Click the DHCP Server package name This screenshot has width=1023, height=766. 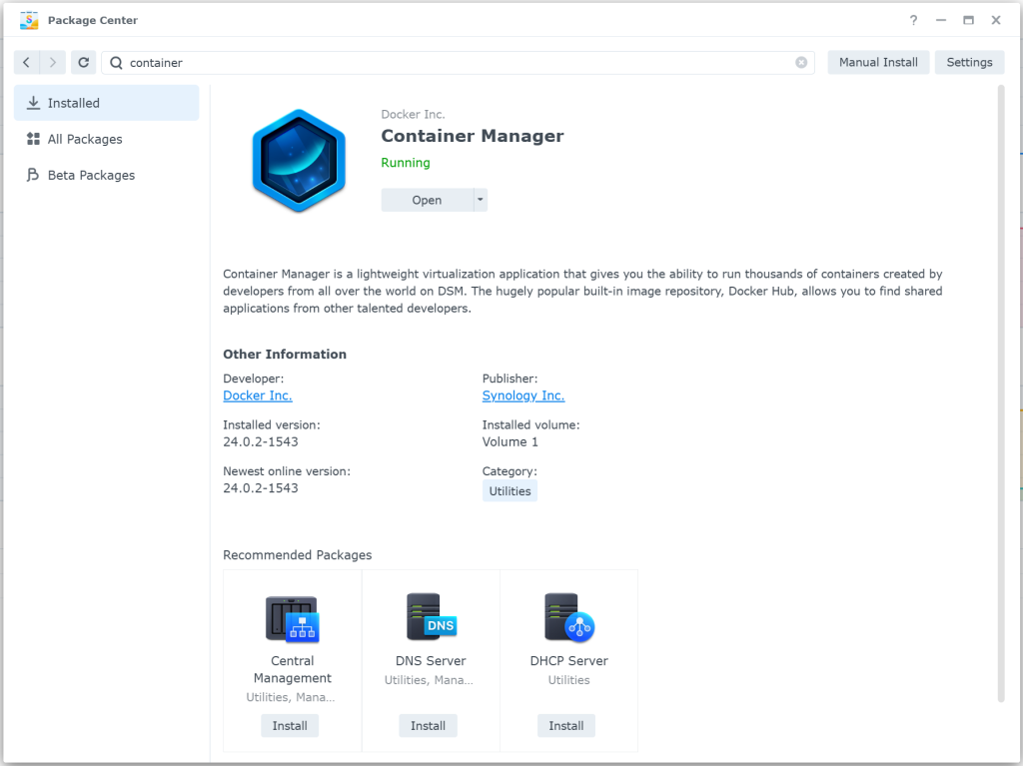click(x=568, y=661)
